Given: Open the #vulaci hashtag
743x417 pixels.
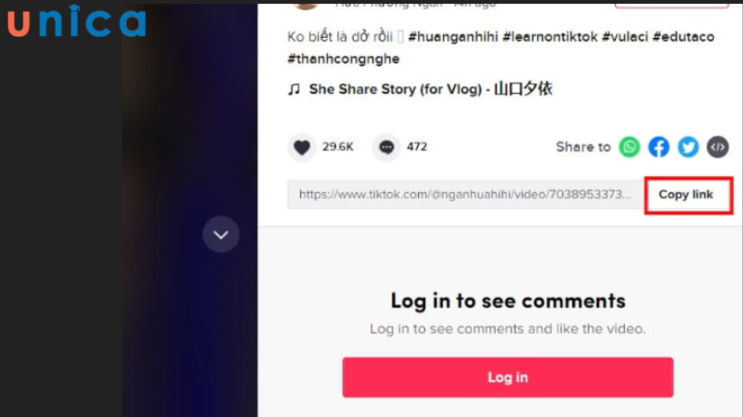Looking at the screenshot, I should [x=624, y=37].
